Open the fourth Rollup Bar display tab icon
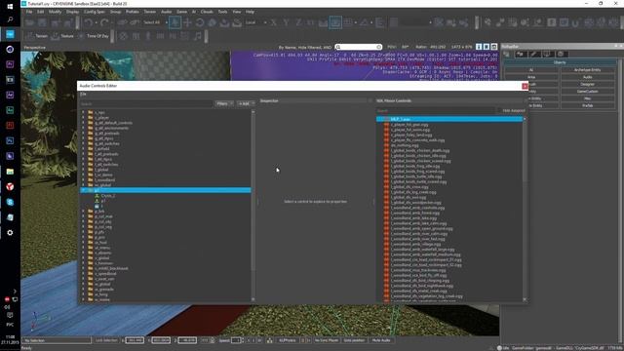 coord(547,55)
